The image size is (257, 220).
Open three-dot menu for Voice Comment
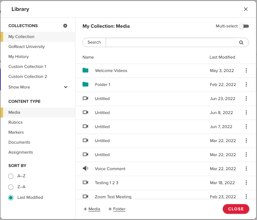point(246,169)
